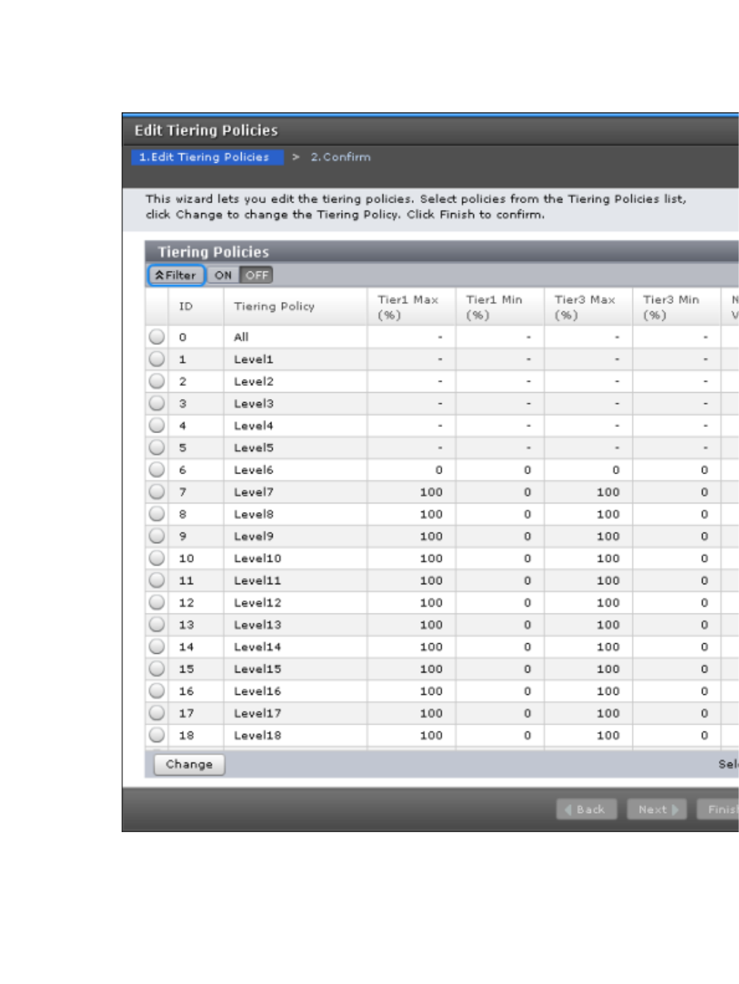Sort by Tier1 Max (%) header

pos(411,307)
